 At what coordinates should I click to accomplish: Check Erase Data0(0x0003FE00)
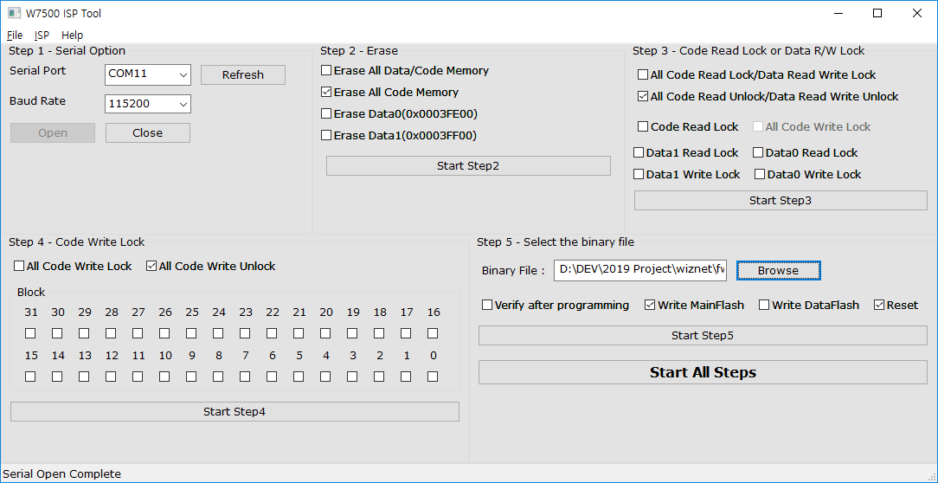tap(326, 113)
